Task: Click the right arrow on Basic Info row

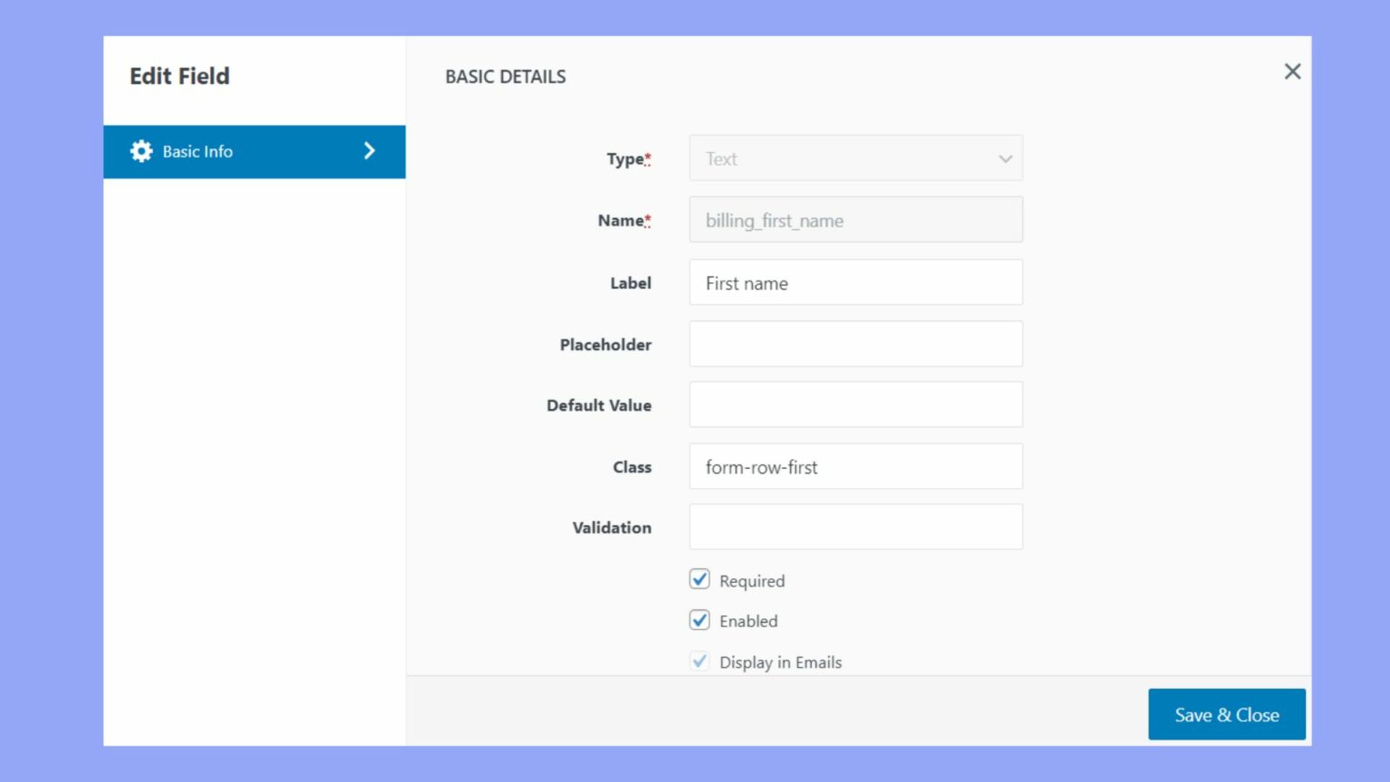Action: pos(369,151)
